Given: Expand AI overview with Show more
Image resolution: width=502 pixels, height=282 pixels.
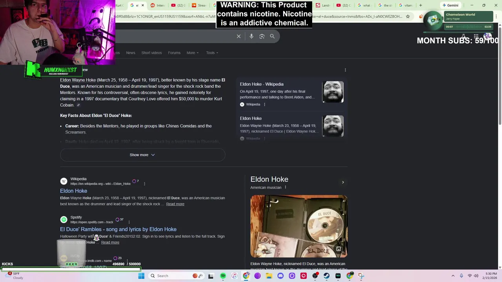Looking at the screenshot, I should [142, 155].
